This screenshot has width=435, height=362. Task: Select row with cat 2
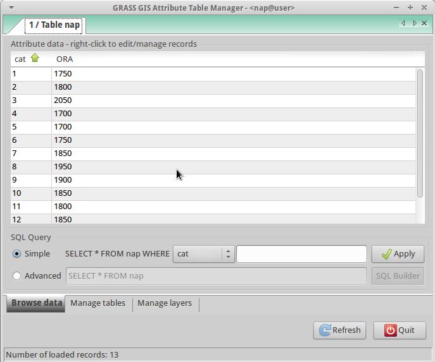coord(213,87)
